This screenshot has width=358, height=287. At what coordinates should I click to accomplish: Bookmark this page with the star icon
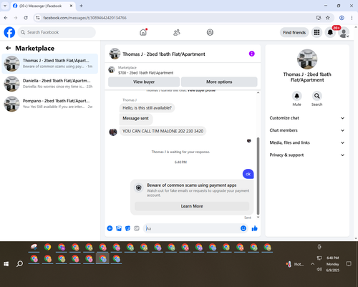pos(328,18)
